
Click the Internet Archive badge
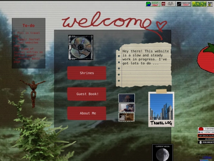click(153, 4)
